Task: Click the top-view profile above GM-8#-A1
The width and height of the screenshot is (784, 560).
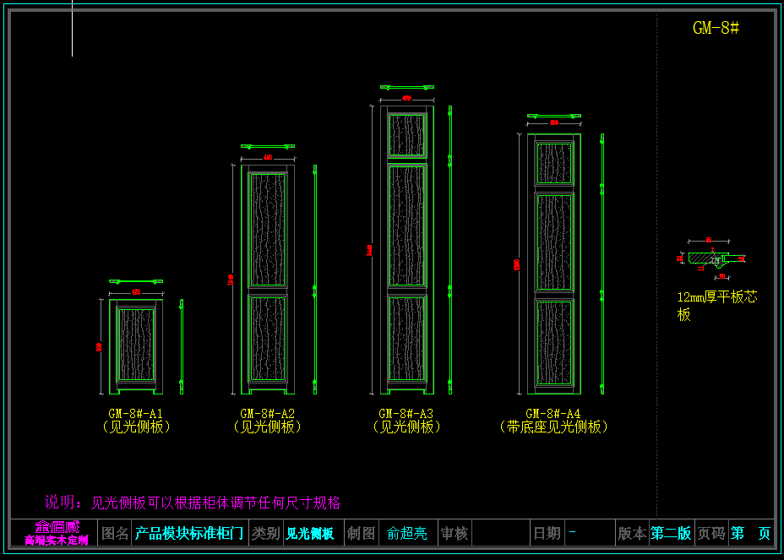Action: [x=135, y=280]
